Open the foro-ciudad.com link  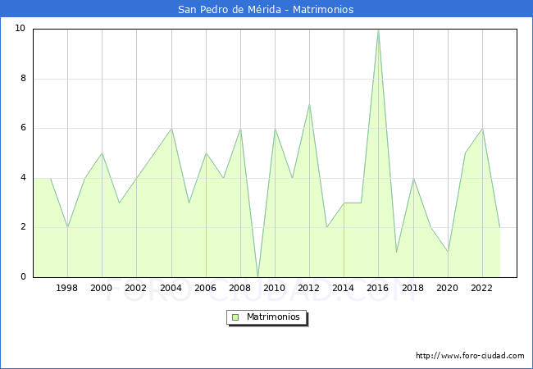470,356
